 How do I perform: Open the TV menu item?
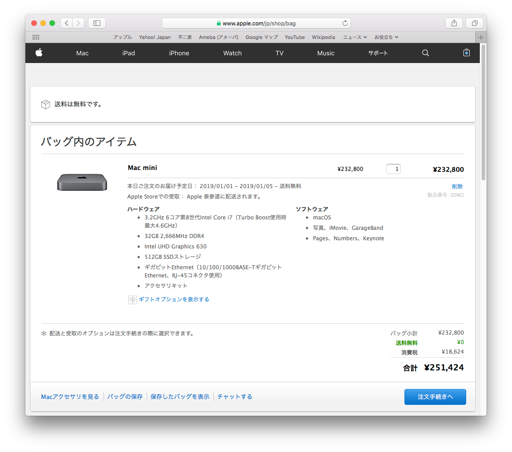click(x=280, y=53)
